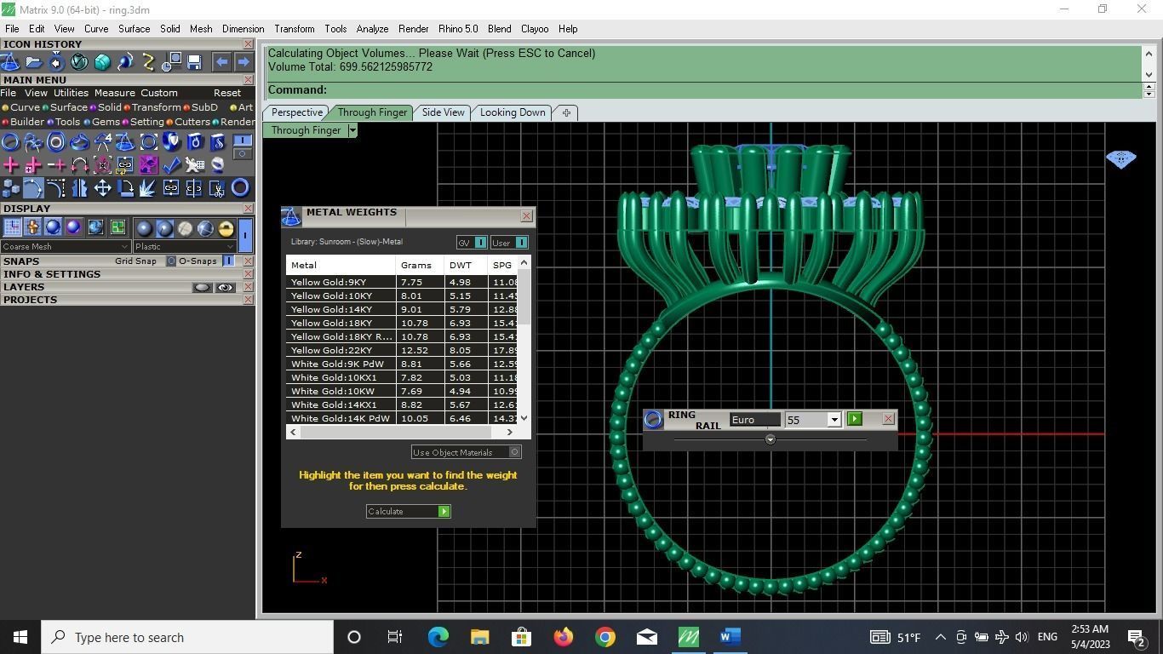The image size is (1163, 654).
Task: Click the green apply button on Ring Rail
Action: (x=855, y=418)
